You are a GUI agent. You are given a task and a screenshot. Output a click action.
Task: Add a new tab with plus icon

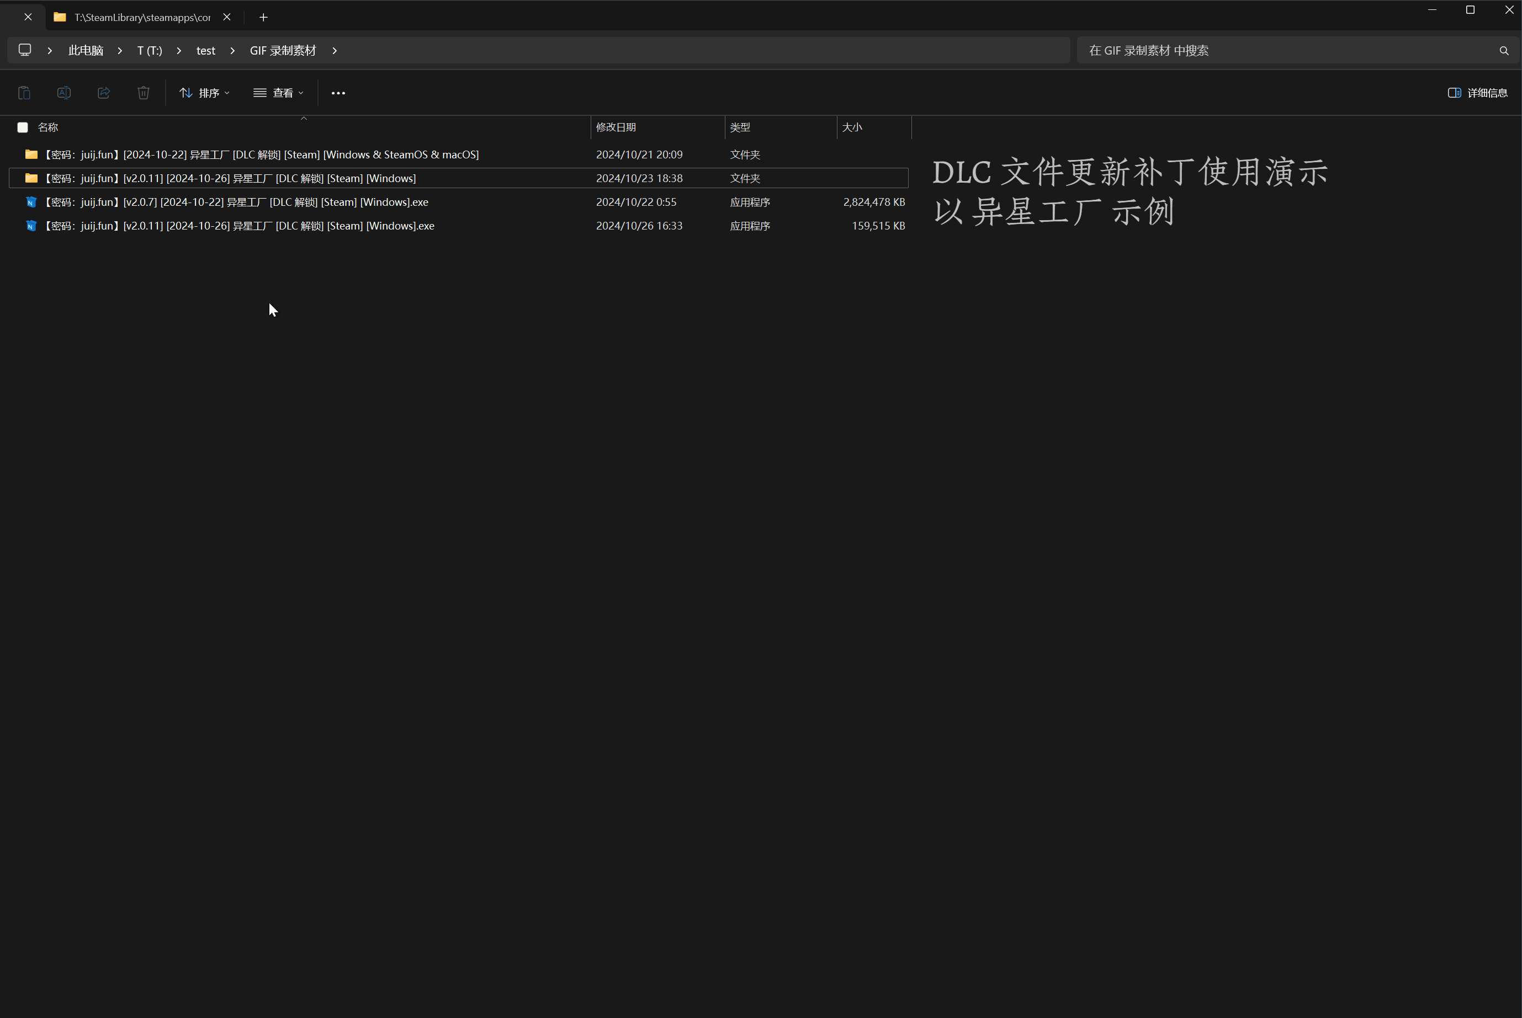(263, 18)
